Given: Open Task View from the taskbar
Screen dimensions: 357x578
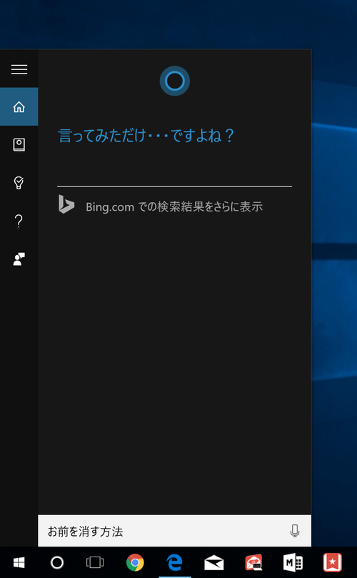Looking at the screenshot, I should click(x=95, y=562).
